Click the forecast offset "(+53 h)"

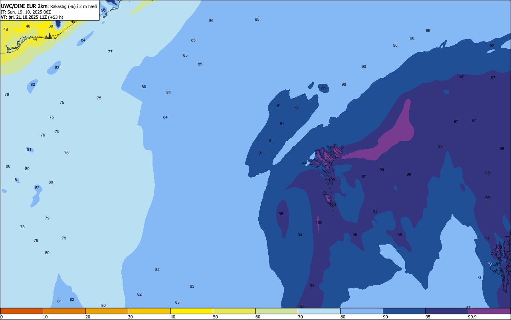point(56,17)
